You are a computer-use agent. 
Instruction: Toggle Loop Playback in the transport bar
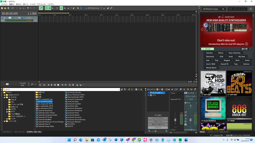(44, 85)
